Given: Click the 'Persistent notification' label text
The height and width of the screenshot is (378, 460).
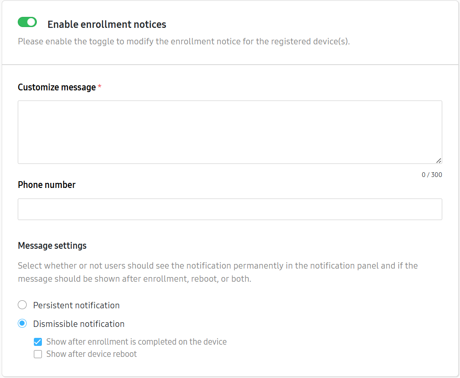Looking at the screenshot, I should pyautogui.click(x=76, y=305).
